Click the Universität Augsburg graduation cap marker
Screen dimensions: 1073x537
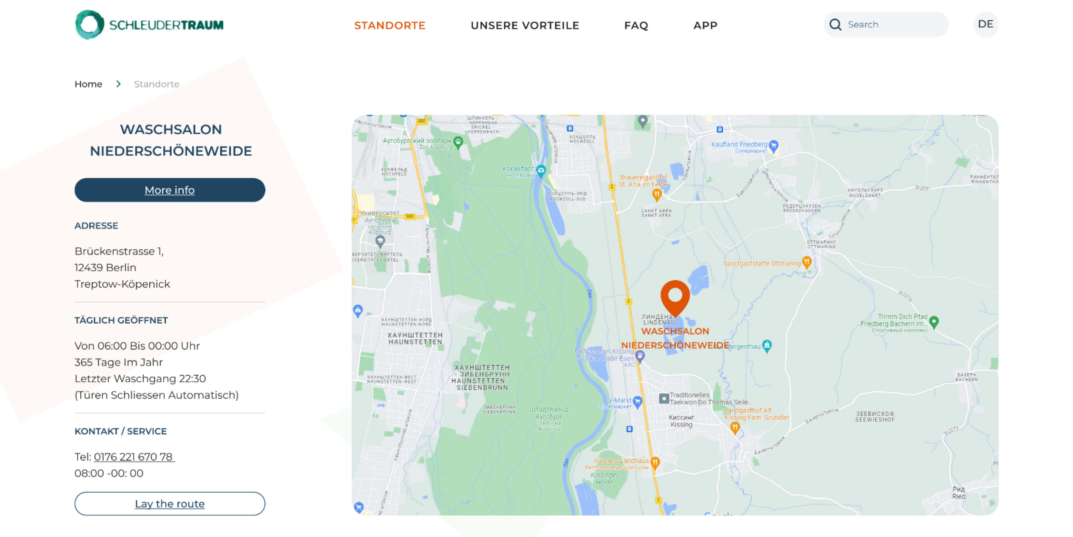380,241
